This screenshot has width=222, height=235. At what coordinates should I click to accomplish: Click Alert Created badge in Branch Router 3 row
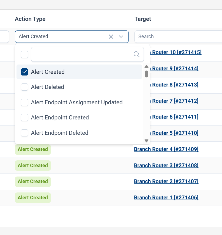pyautogui.click(x=33, y=166)
